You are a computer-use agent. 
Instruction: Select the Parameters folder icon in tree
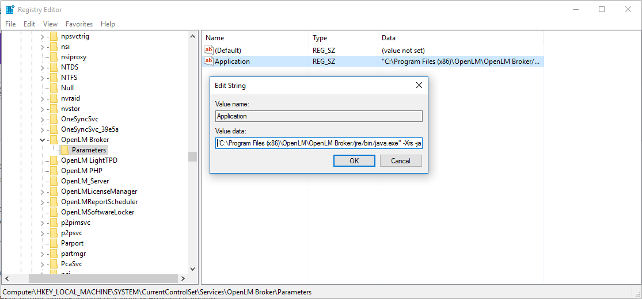[x=64, y=150]
